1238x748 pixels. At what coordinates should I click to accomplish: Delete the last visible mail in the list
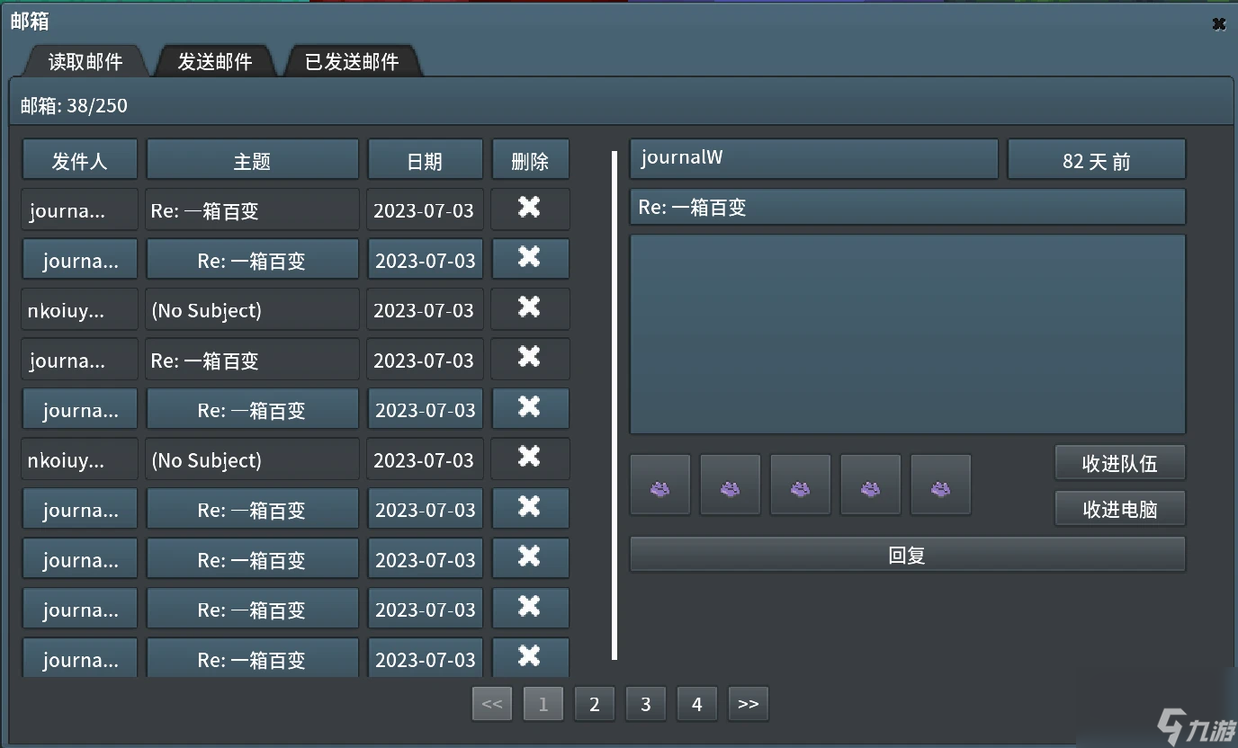click(x=530, y=657)
